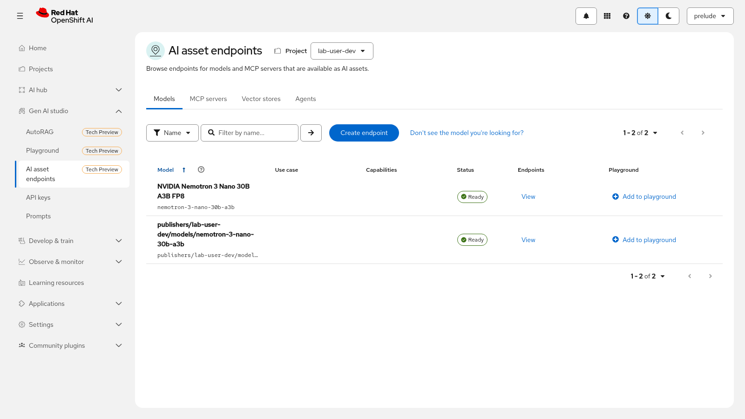Switch to Vector stores tab
Screen dimensions: 745x419
261,99
